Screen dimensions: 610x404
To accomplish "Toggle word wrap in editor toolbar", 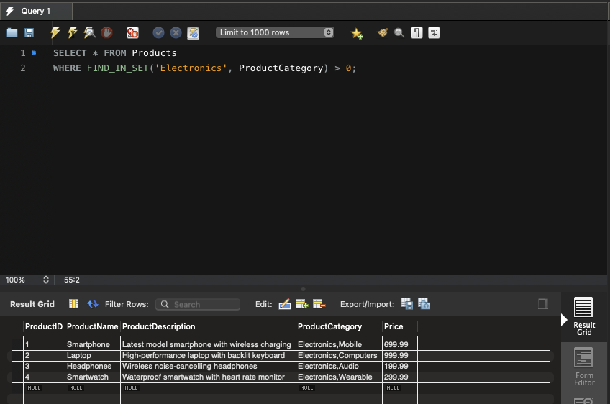I will (x=434, y=32).
